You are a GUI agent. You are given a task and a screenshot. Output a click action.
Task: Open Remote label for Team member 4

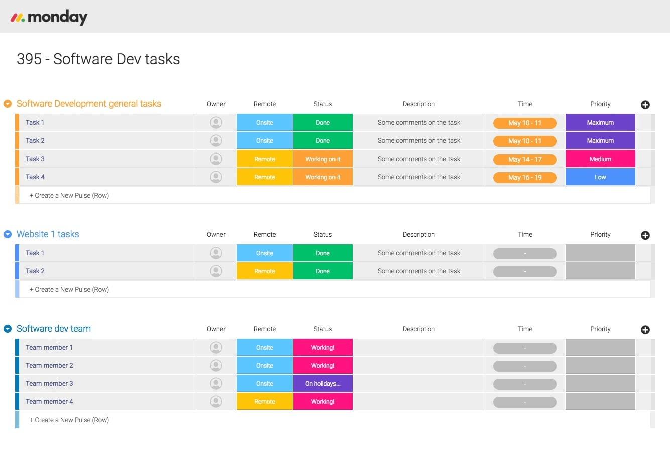tap(265, 401)
